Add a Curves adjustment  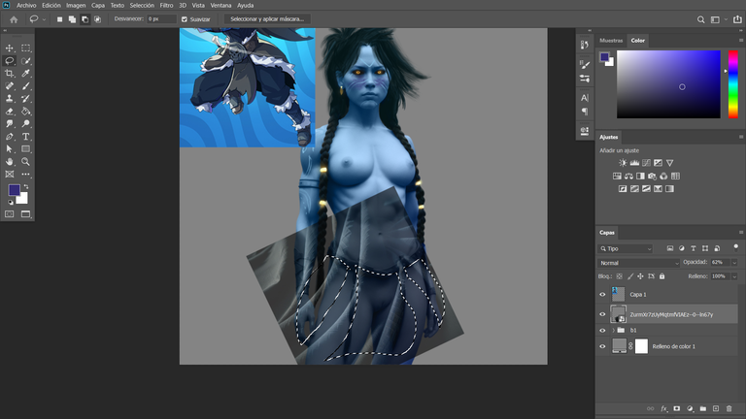646,163
